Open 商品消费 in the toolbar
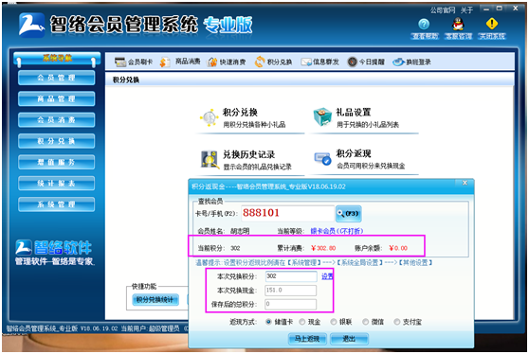The width and height of the screenshot is (529, 354). [180, 62]
